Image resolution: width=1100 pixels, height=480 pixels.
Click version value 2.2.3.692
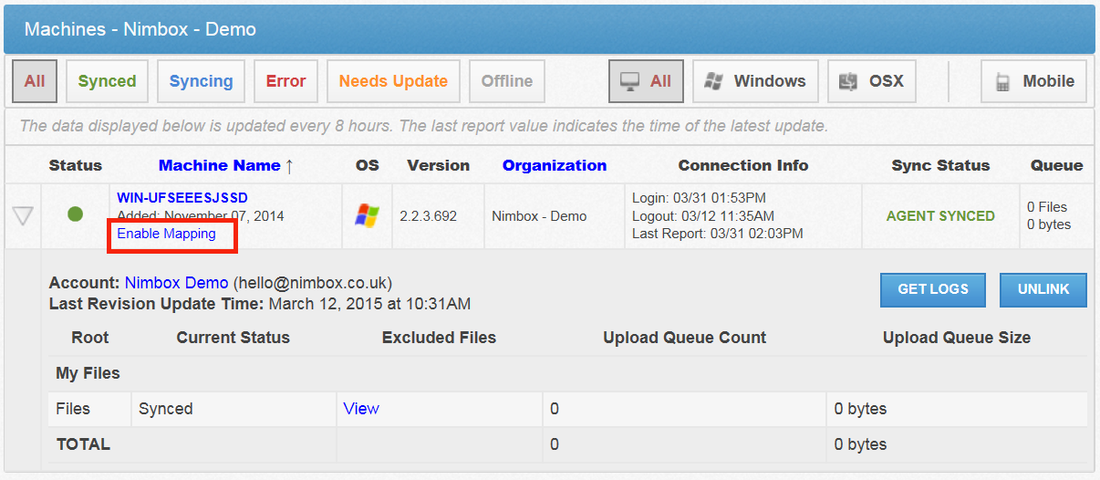428,216
